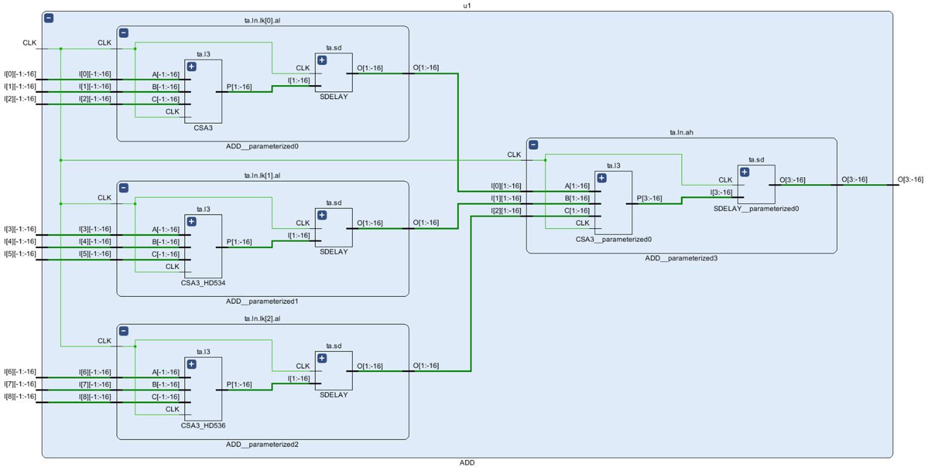Click the ADD__parameterized2 module name
The image size is (928, 467).
click(x=262, y=445)
